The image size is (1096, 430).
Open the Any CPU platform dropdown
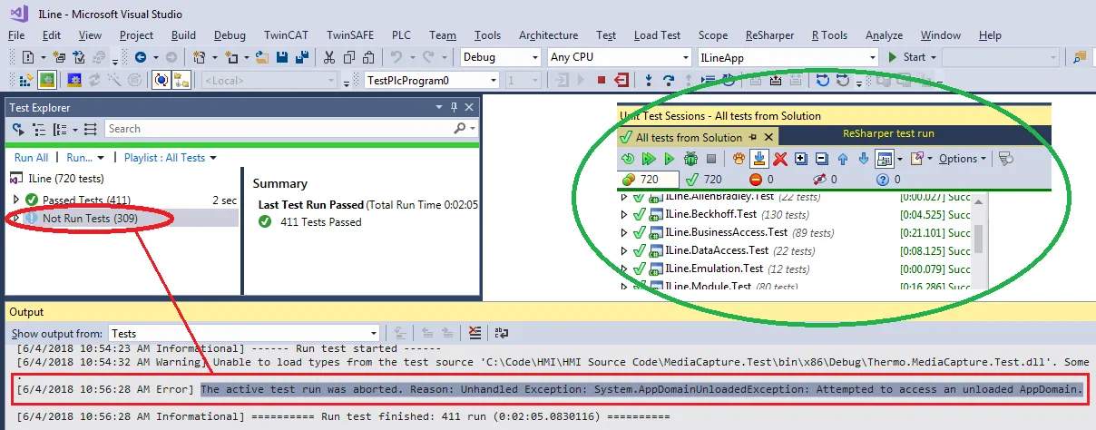[x=620, y=57]
